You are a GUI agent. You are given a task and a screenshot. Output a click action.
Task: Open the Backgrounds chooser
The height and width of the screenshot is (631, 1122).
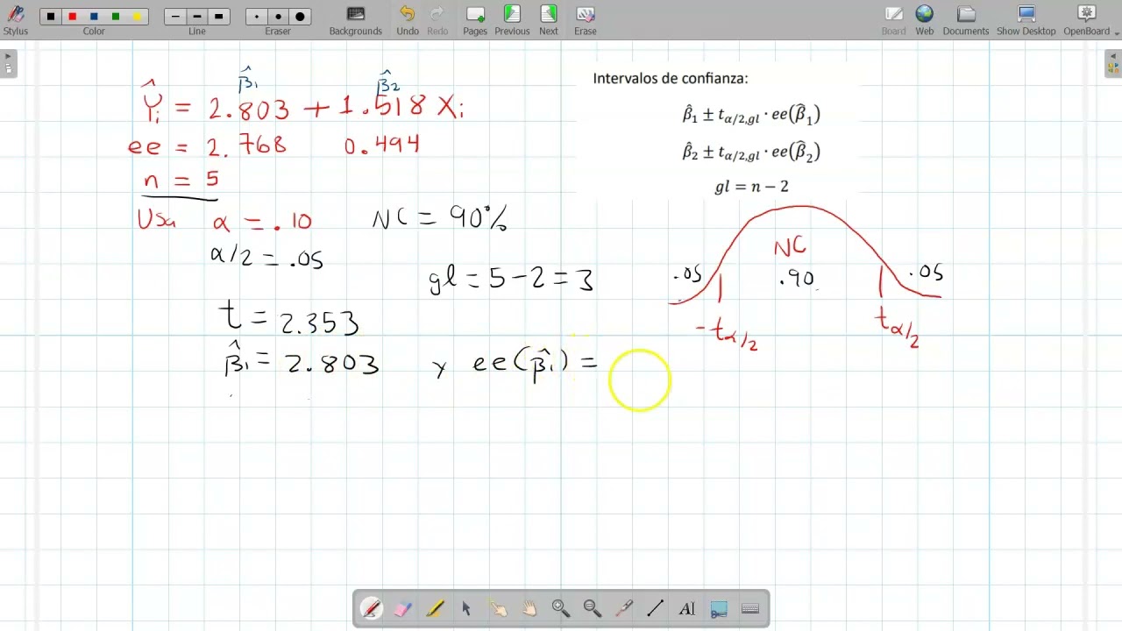pyautogui.click(x=355, y=19)
